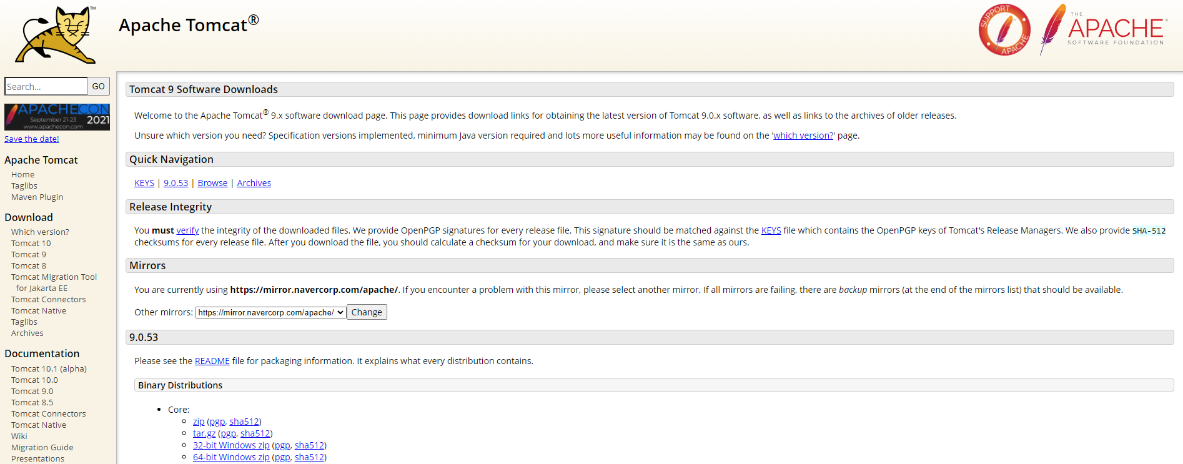Open the verify link in Release Integrity

tap(187, 230)
